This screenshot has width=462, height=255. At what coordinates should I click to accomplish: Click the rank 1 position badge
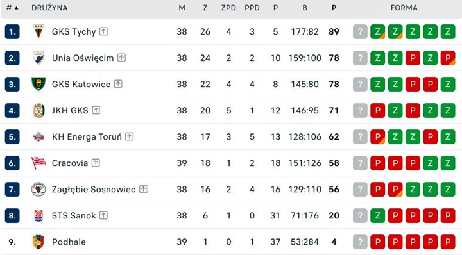(x=12, y=32)
